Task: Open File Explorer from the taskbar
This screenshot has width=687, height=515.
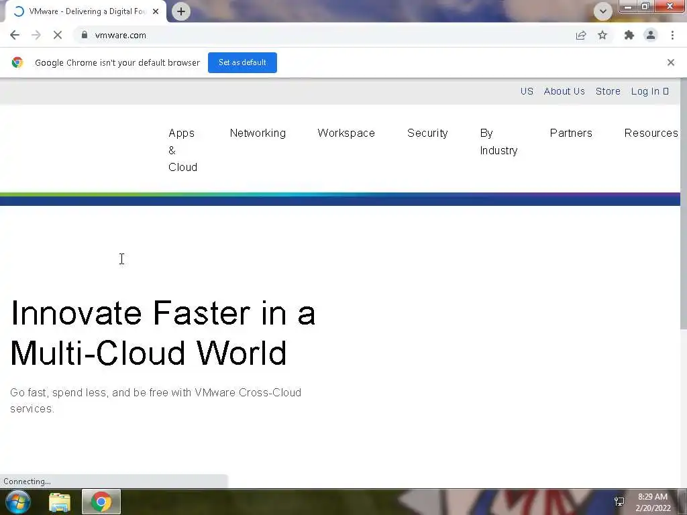Action: [x=60, y=502]
